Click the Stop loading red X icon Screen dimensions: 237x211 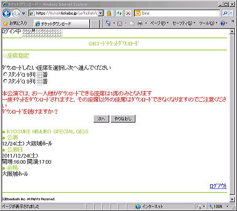[129, 13]
